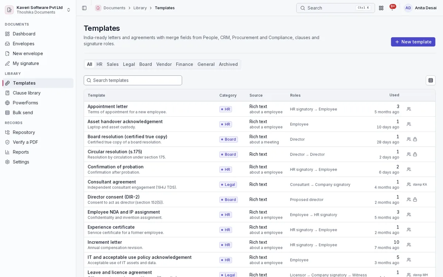Filter templates by Finance tab

click(185, 64)
